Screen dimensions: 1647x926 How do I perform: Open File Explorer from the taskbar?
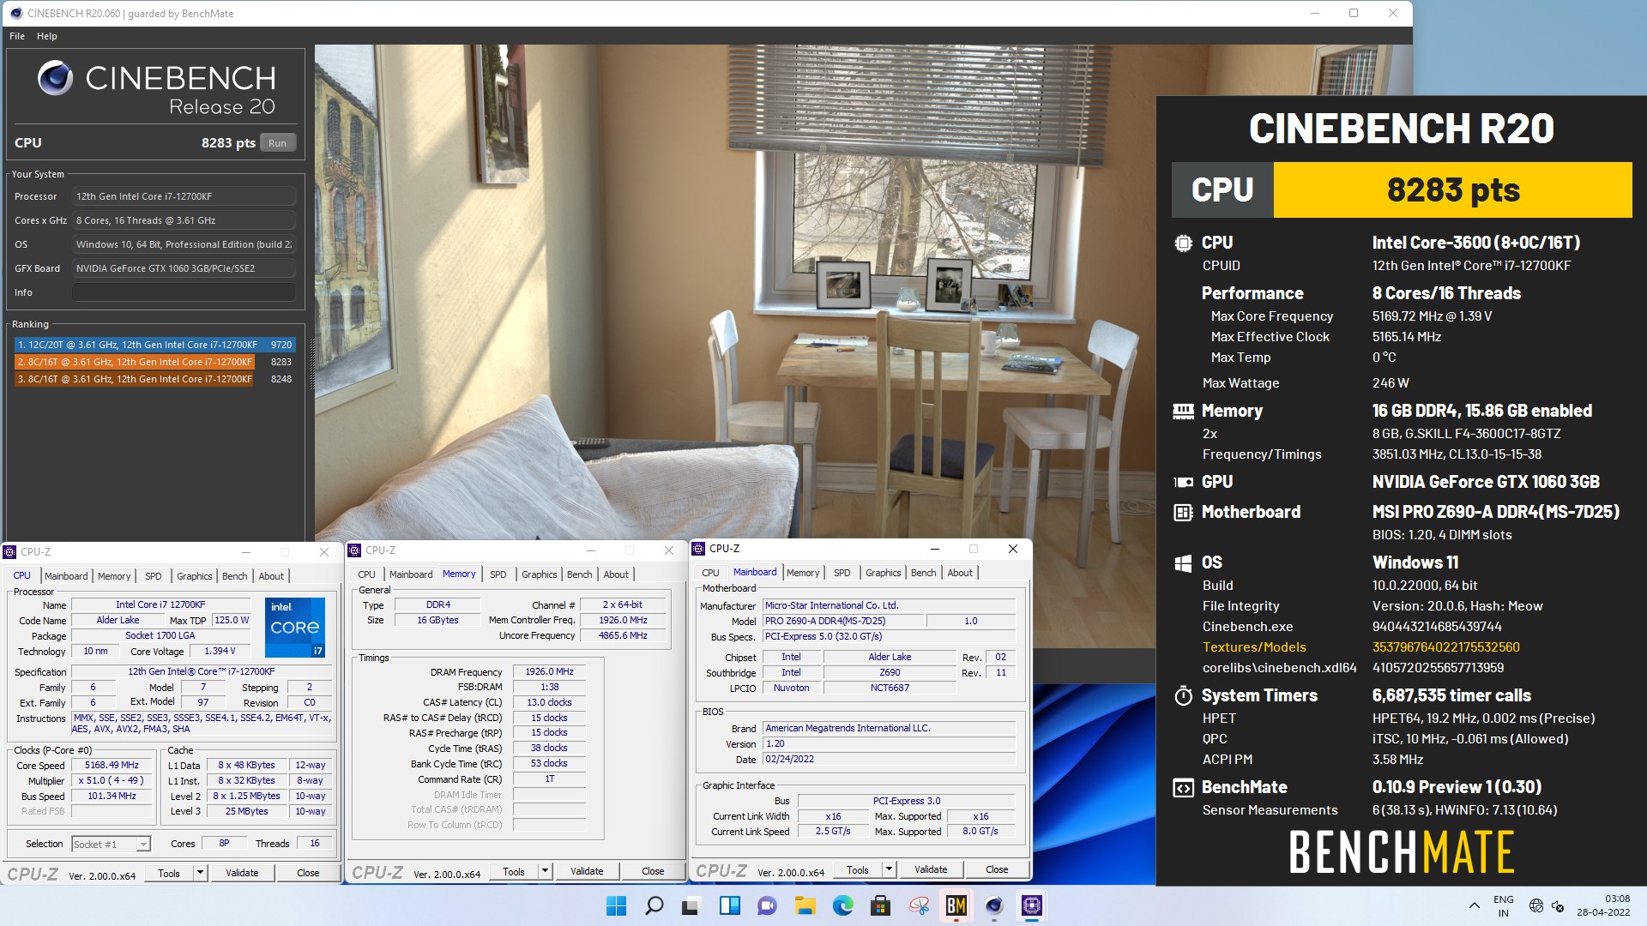[805, 905]
